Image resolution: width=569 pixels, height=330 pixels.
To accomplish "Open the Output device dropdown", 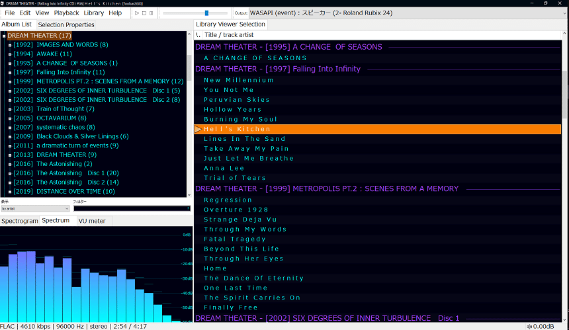I will click(x=408, y=13).
